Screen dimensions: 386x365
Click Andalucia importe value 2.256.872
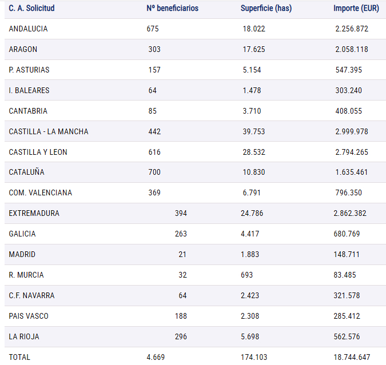pos(352,29)
